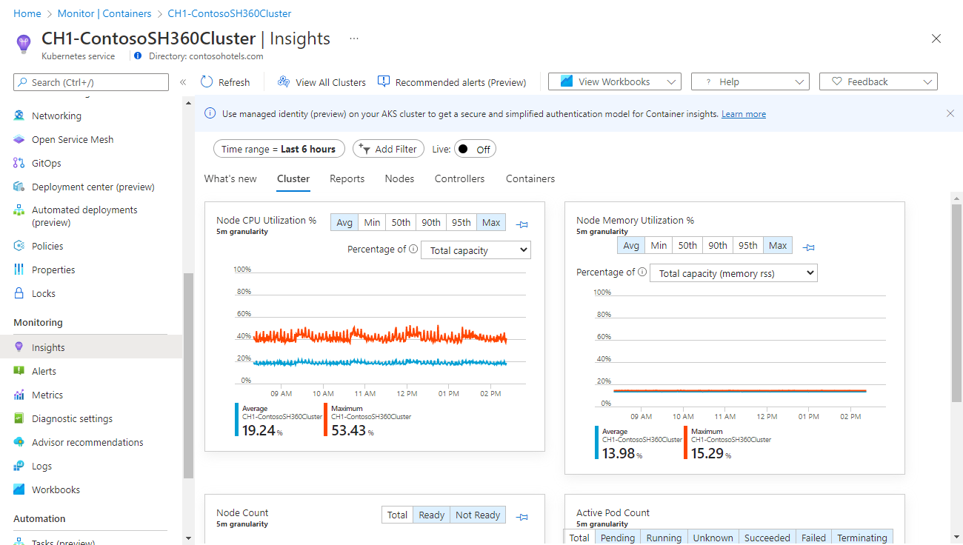963x545 pixels.
Task: Pin the Node Count chart
Action: pos(522,516)
